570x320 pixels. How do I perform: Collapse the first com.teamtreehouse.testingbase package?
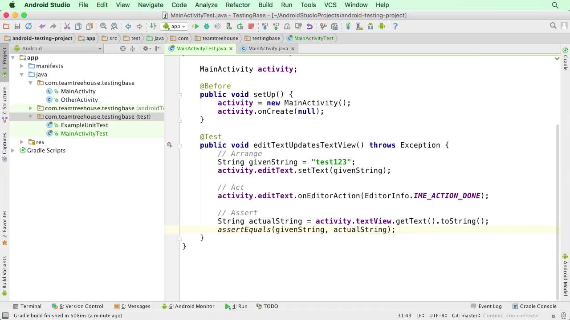[30, 83]
